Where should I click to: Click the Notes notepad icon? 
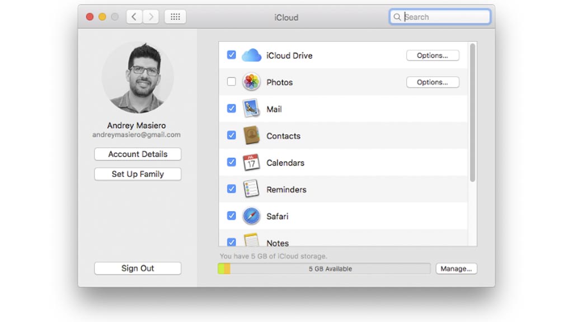pos(251,240)
